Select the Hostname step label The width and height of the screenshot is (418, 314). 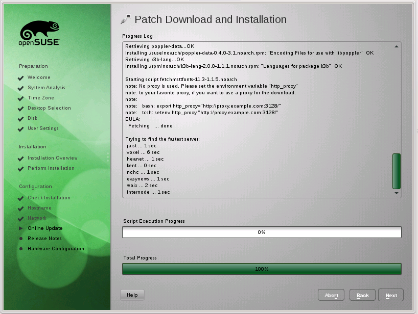pos(39,208)
